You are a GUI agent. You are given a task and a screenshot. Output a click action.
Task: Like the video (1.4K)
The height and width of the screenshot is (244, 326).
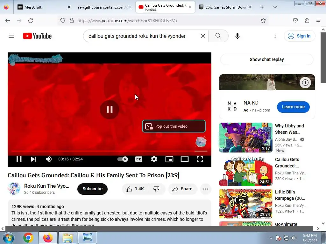click(135, 189)
